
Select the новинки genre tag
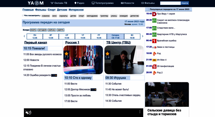point(46,16)
